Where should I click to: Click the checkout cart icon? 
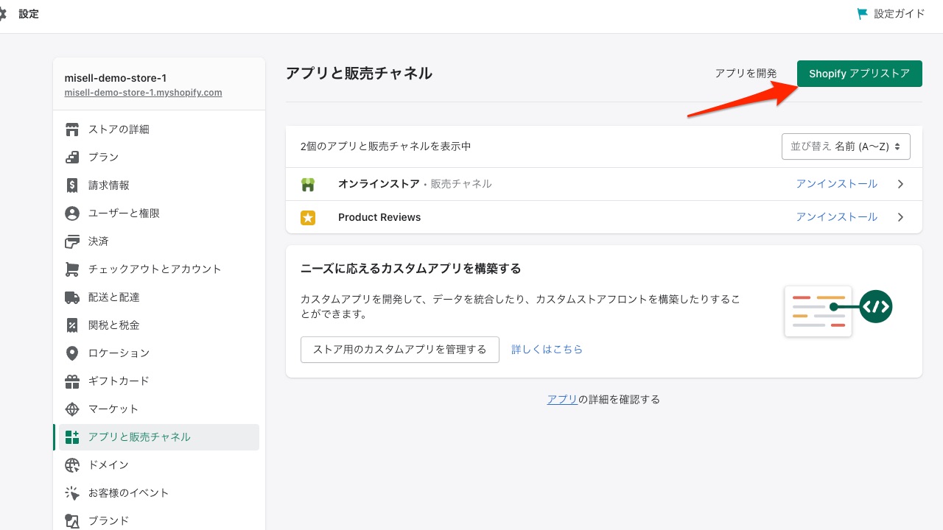[72, 269]
